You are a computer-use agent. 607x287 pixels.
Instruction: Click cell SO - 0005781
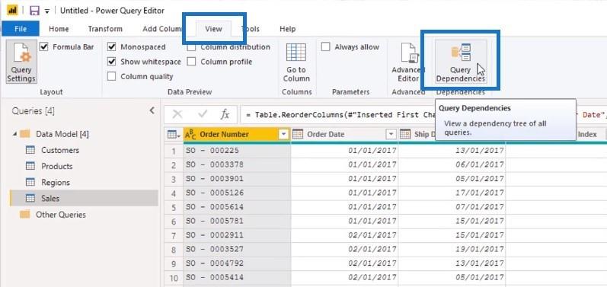237,222
